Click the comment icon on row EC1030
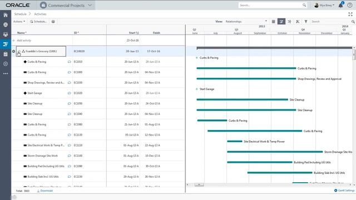This screenshot has height=200, width=356. [69, 83]
